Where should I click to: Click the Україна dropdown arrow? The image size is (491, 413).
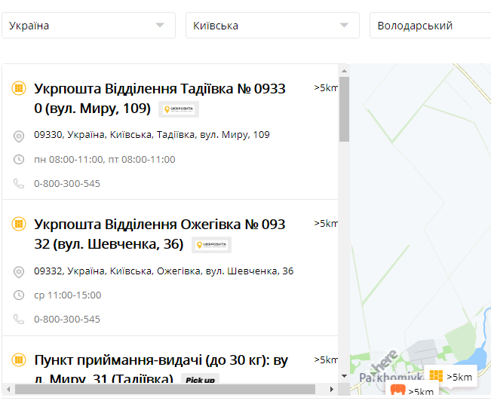(x=160, y=26)
